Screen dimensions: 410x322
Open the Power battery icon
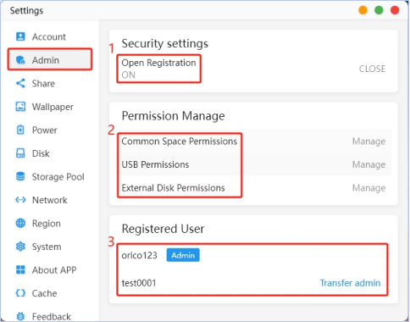click(20, 130)
